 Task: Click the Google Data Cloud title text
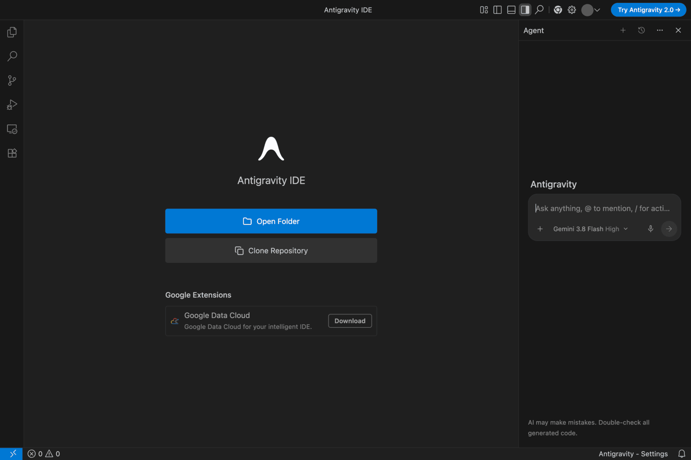pyautogui.click(x=217, y=316)
